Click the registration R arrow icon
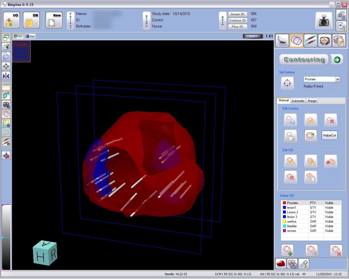Viewport: 349px width, 279px height. [6, 155]
